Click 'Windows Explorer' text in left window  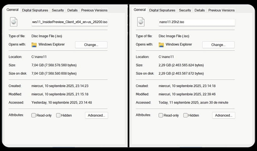[x=51, y=44]
